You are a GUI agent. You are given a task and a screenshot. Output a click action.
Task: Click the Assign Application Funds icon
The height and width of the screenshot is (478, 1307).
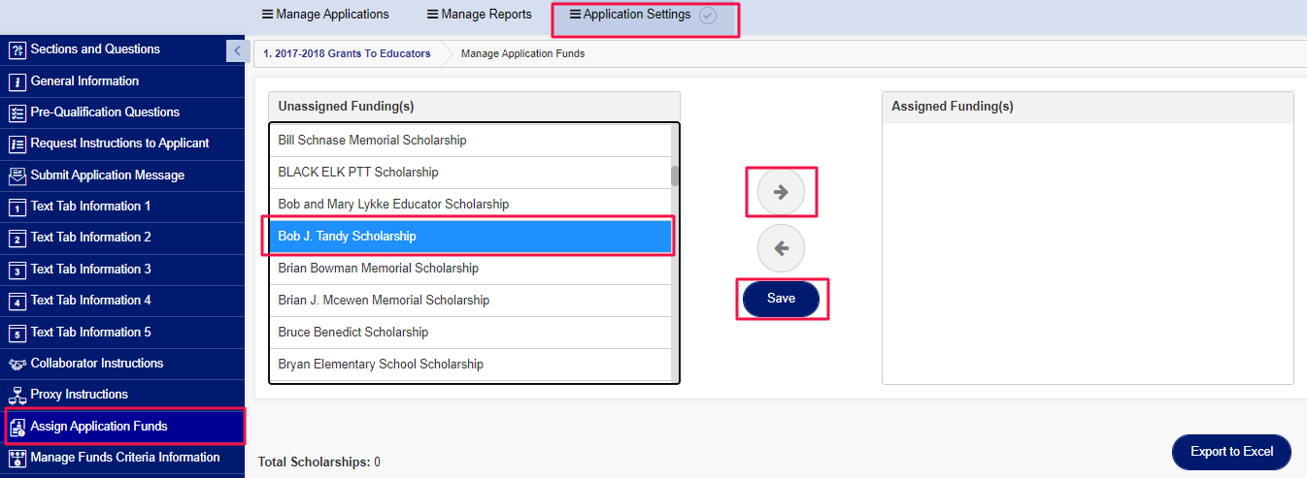pos(17,428)
